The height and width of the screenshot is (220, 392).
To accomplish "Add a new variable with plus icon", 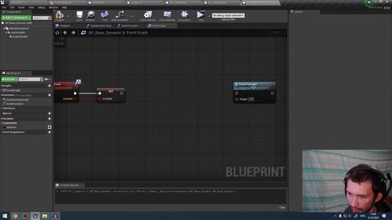I will pos(49,119).
